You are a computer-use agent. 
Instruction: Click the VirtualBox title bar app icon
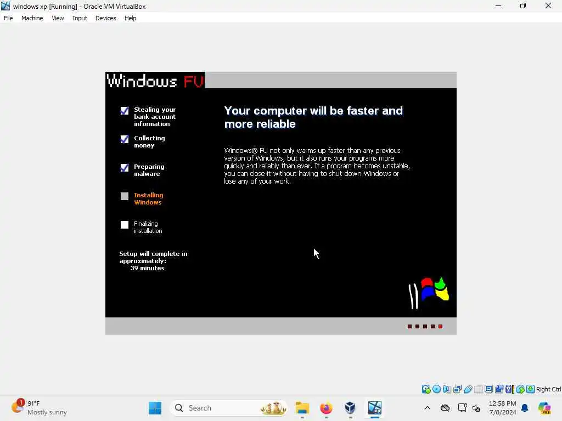pyautogui.click(x=5, y=6)
